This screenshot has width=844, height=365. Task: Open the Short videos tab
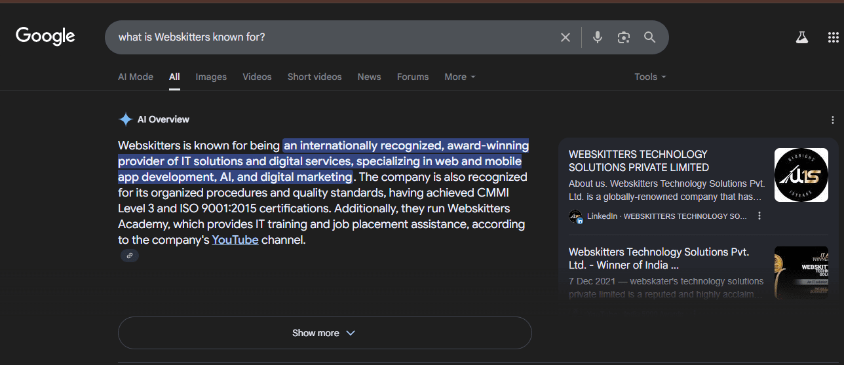pos(315,77)
